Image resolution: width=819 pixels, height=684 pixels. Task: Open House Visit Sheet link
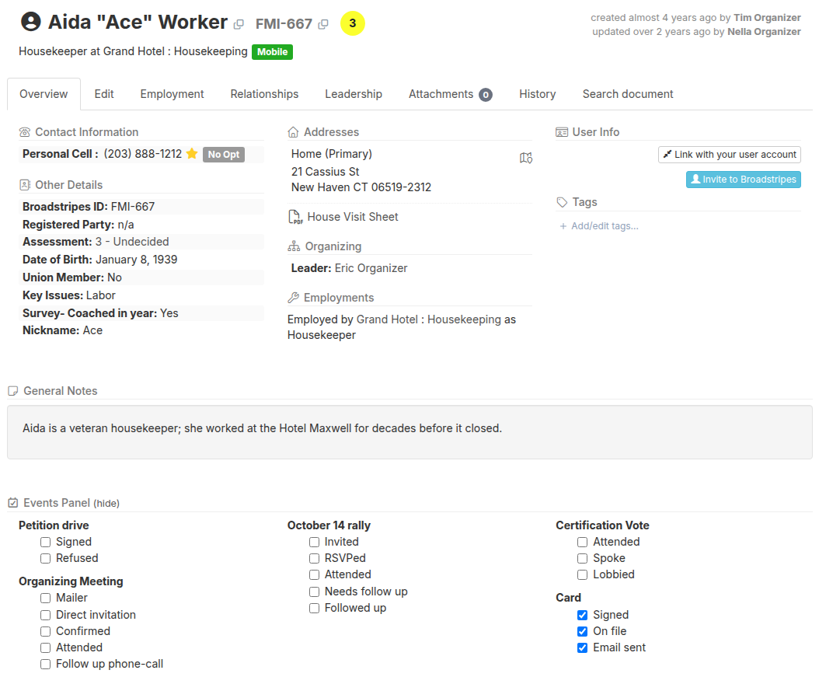pos(353,217)
